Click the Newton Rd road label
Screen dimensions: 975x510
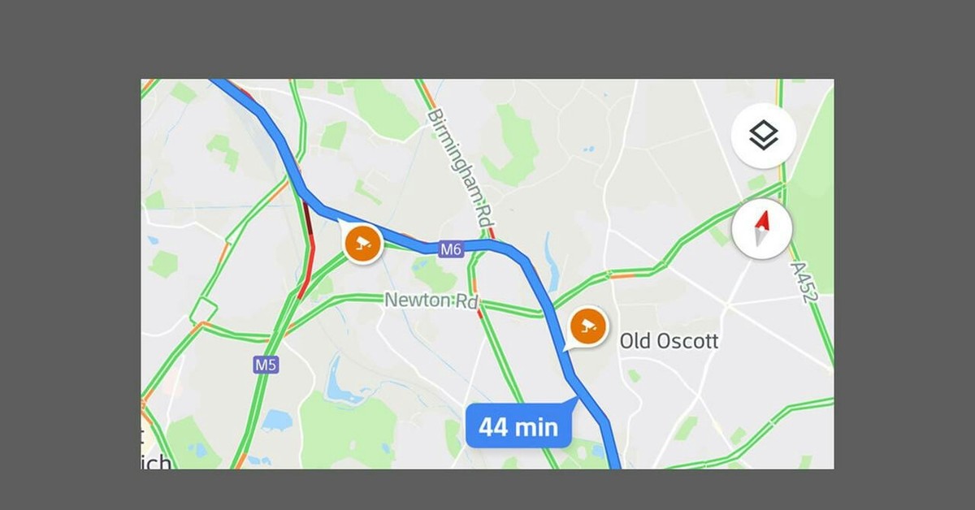(x=431, y=300)
